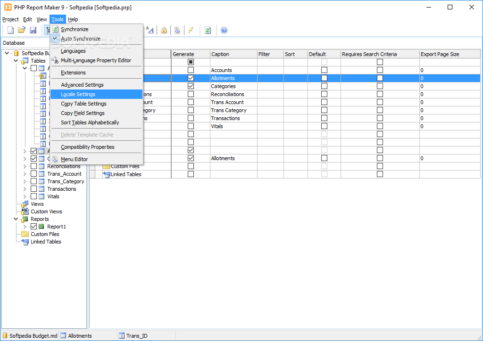Check Default box for Reconciliations row
483x341 pixels.
tap(324, 94)
